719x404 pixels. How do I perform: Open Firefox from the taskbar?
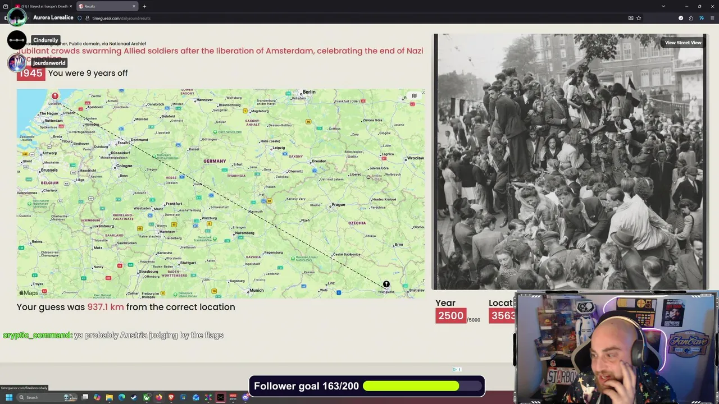tap(159, 397)
